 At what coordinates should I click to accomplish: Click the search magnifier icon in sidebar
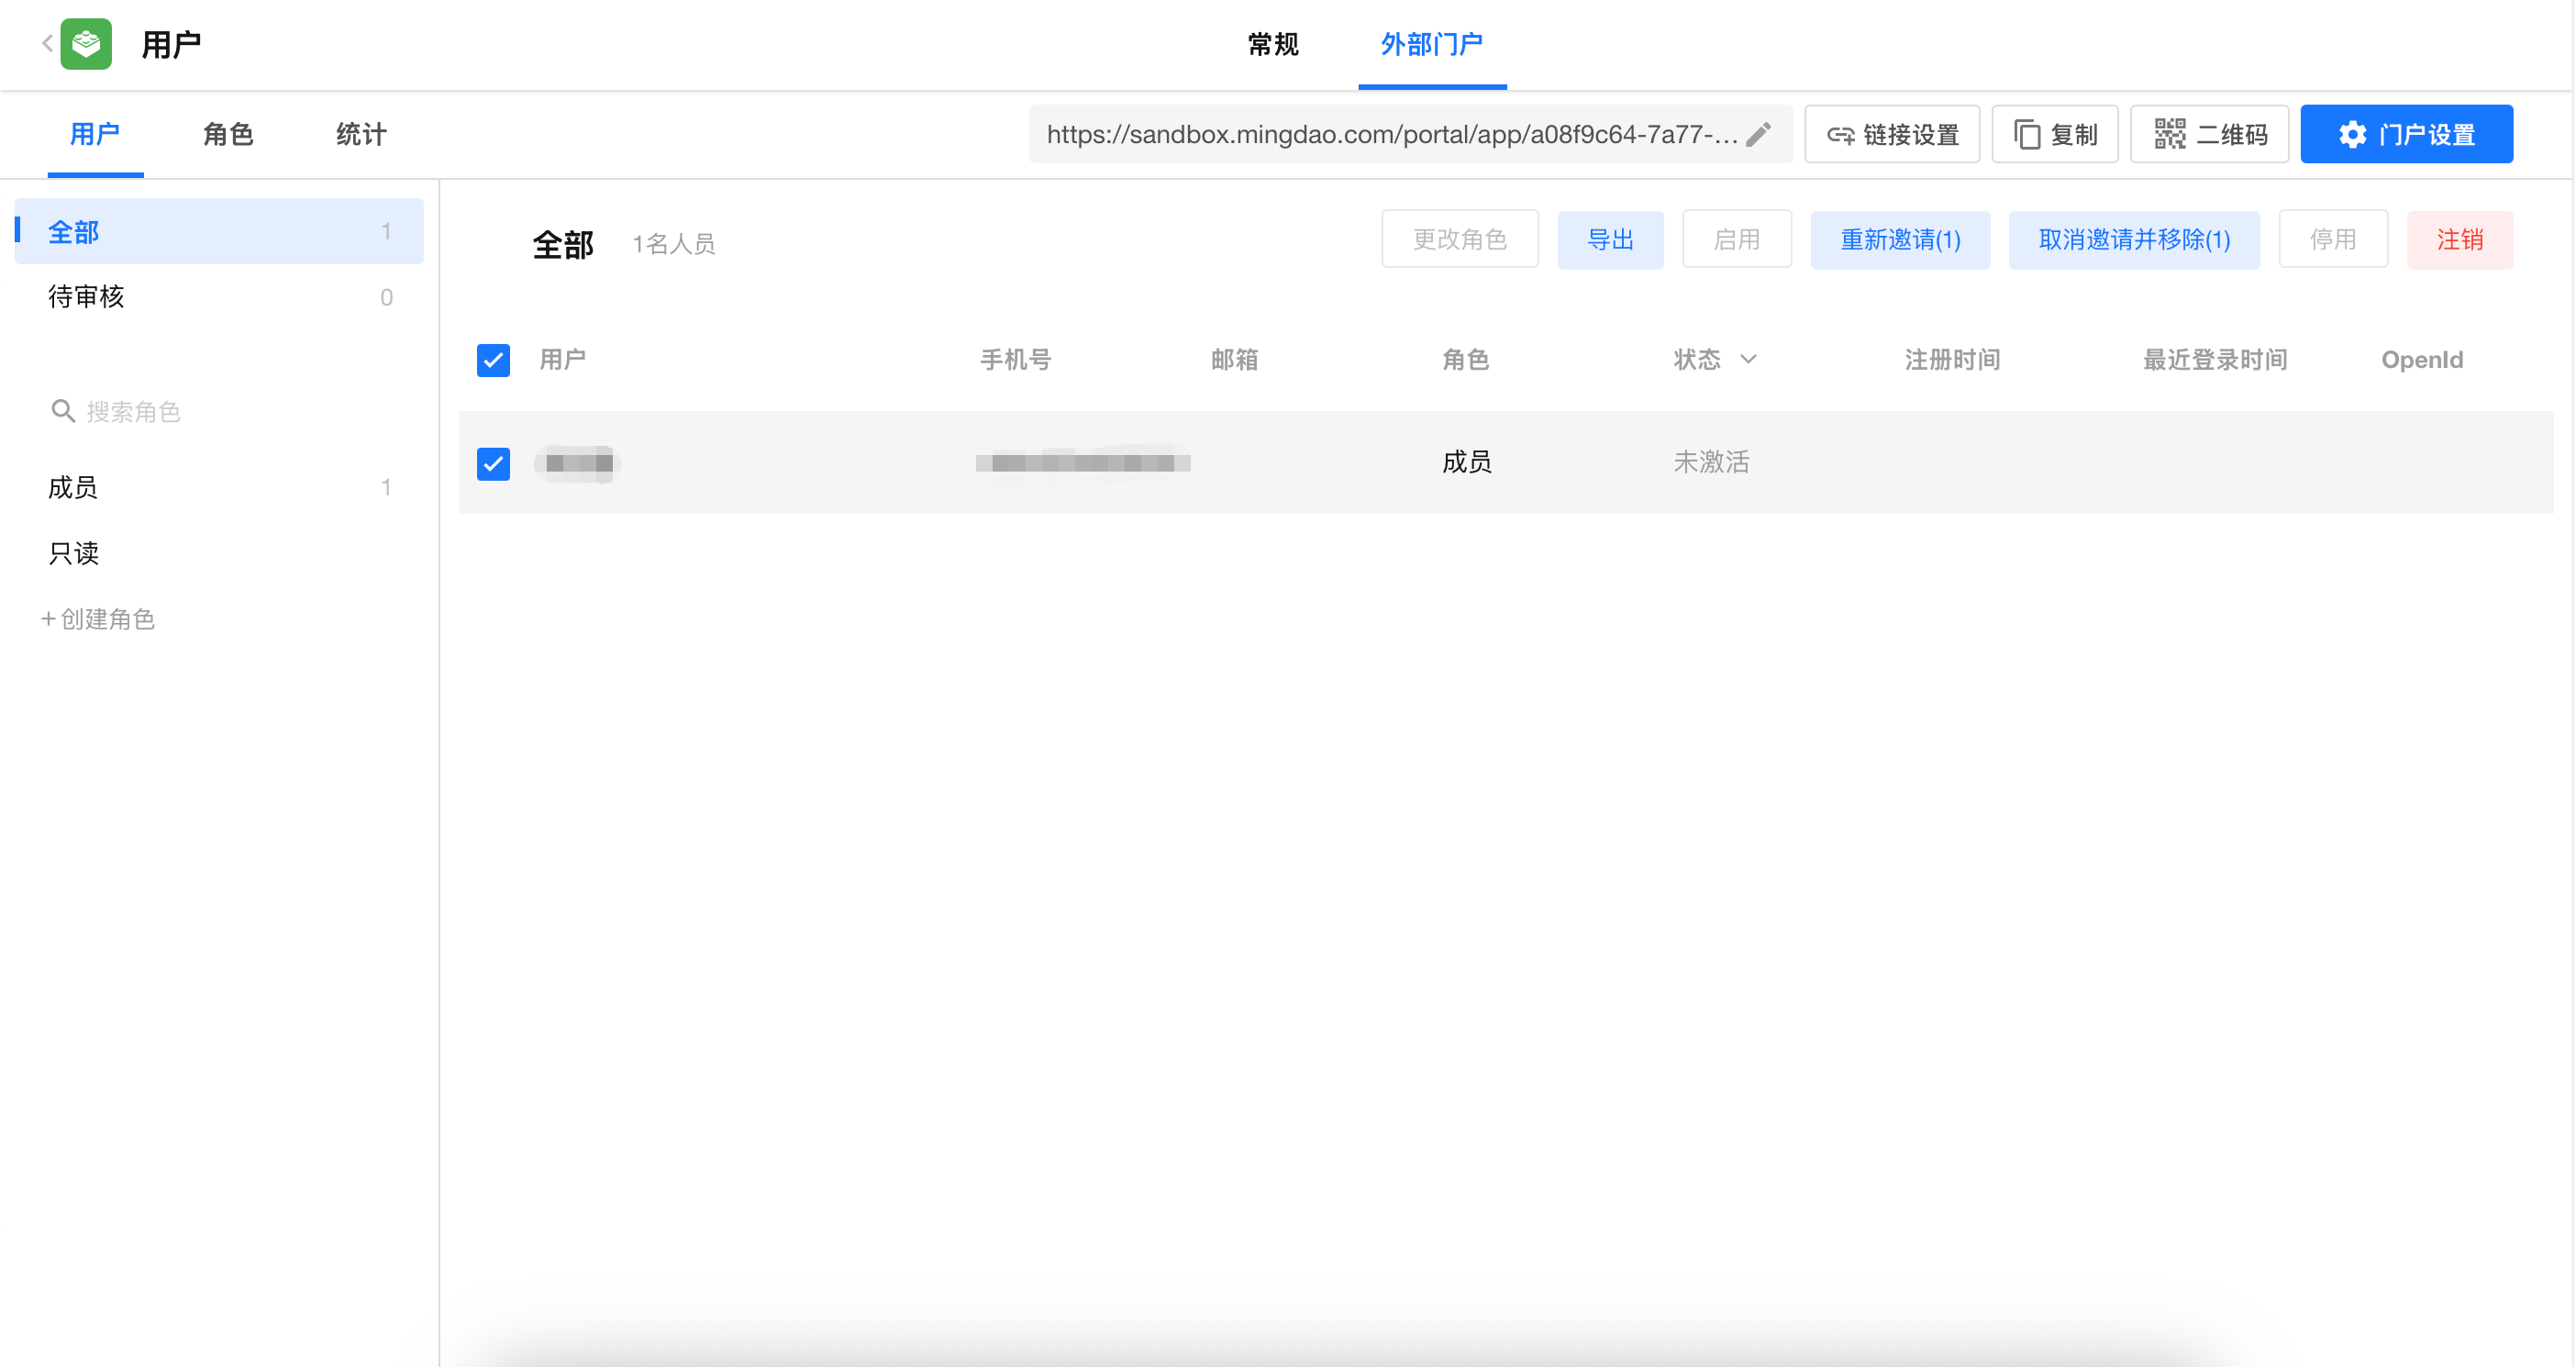63,411
